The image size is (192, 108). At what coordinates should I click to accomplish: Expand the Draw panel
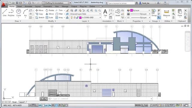pyautogui.click(x=18, y=21)
